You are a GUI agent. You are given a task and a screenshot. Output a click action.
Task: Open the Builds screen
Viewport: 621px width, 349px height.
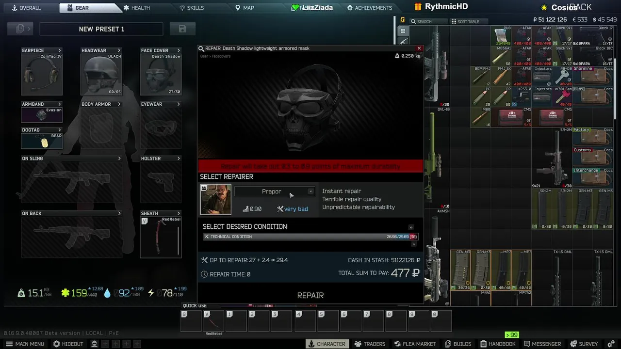pos(458,344)
